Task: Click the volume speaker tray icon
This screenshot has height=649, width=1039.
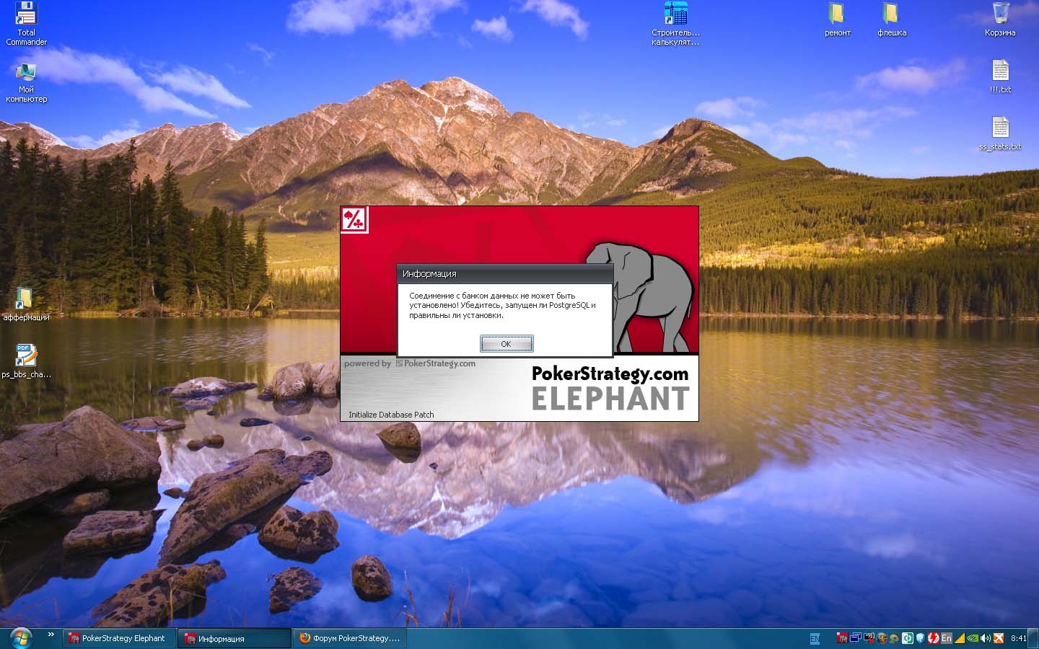Action: tap(986, 638)
